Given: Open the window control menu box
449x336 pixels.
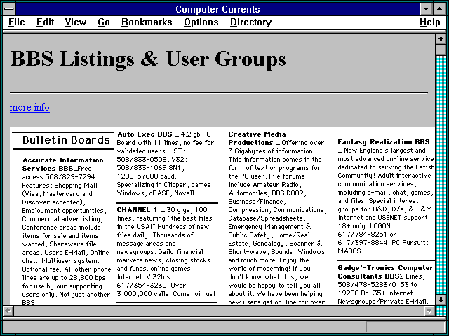Looking at the screenshot, I should [x=9, y=9].
